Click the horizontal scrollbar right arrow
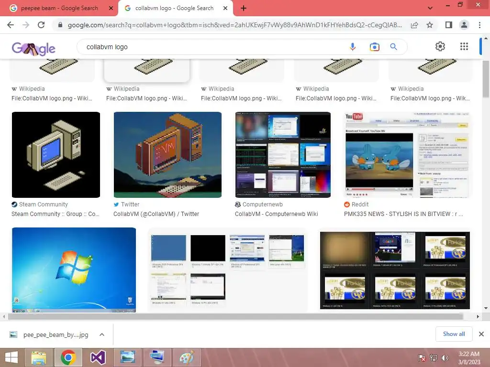The image size is (490, 367). click(x=478, y=316)
